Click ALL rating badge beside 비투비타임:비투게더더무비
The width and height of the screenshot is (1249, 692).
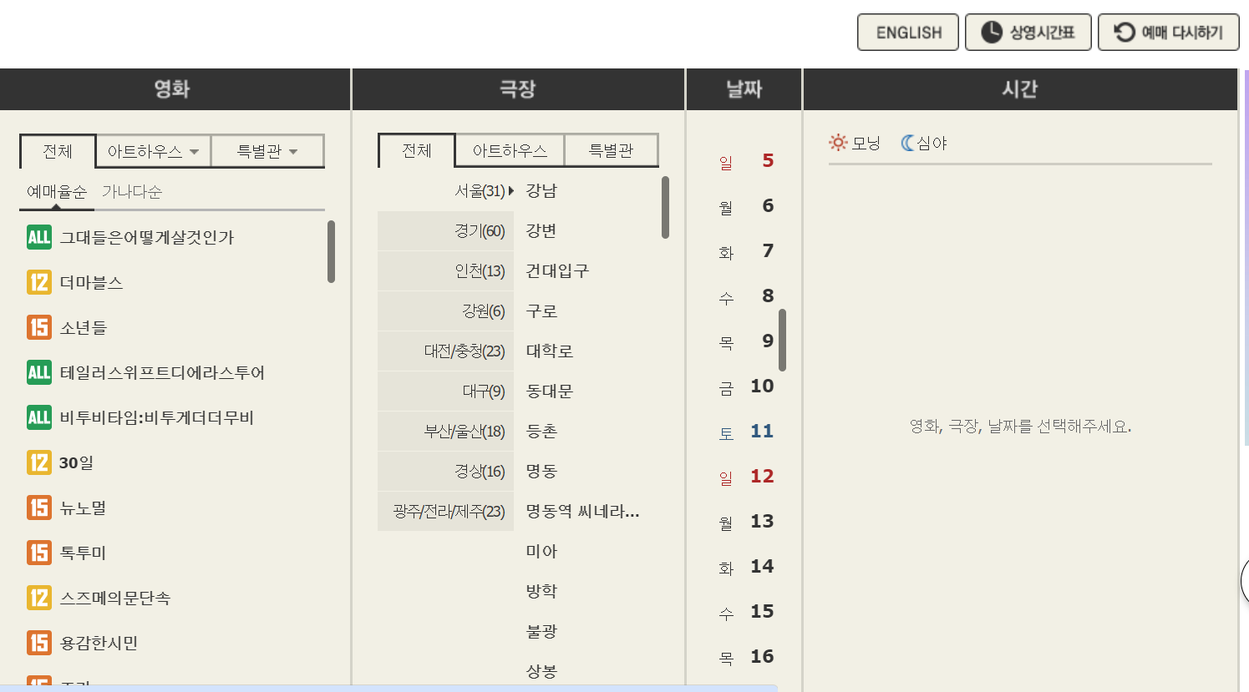(x=39, y=417)
